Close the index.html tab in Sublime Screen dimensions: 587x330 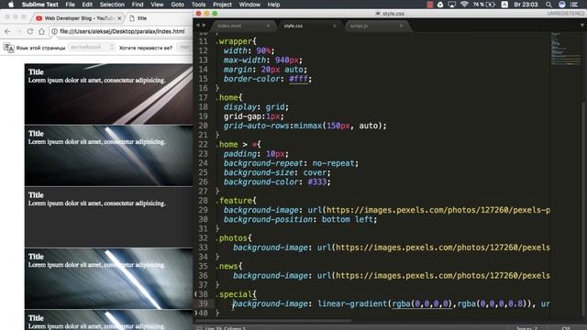(269, 26)
